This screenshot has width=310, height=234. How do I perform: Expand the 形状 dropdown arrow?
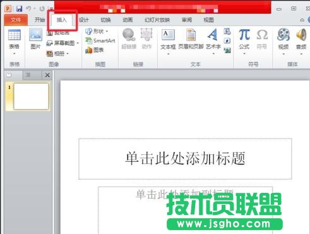(x=107, y=32)
